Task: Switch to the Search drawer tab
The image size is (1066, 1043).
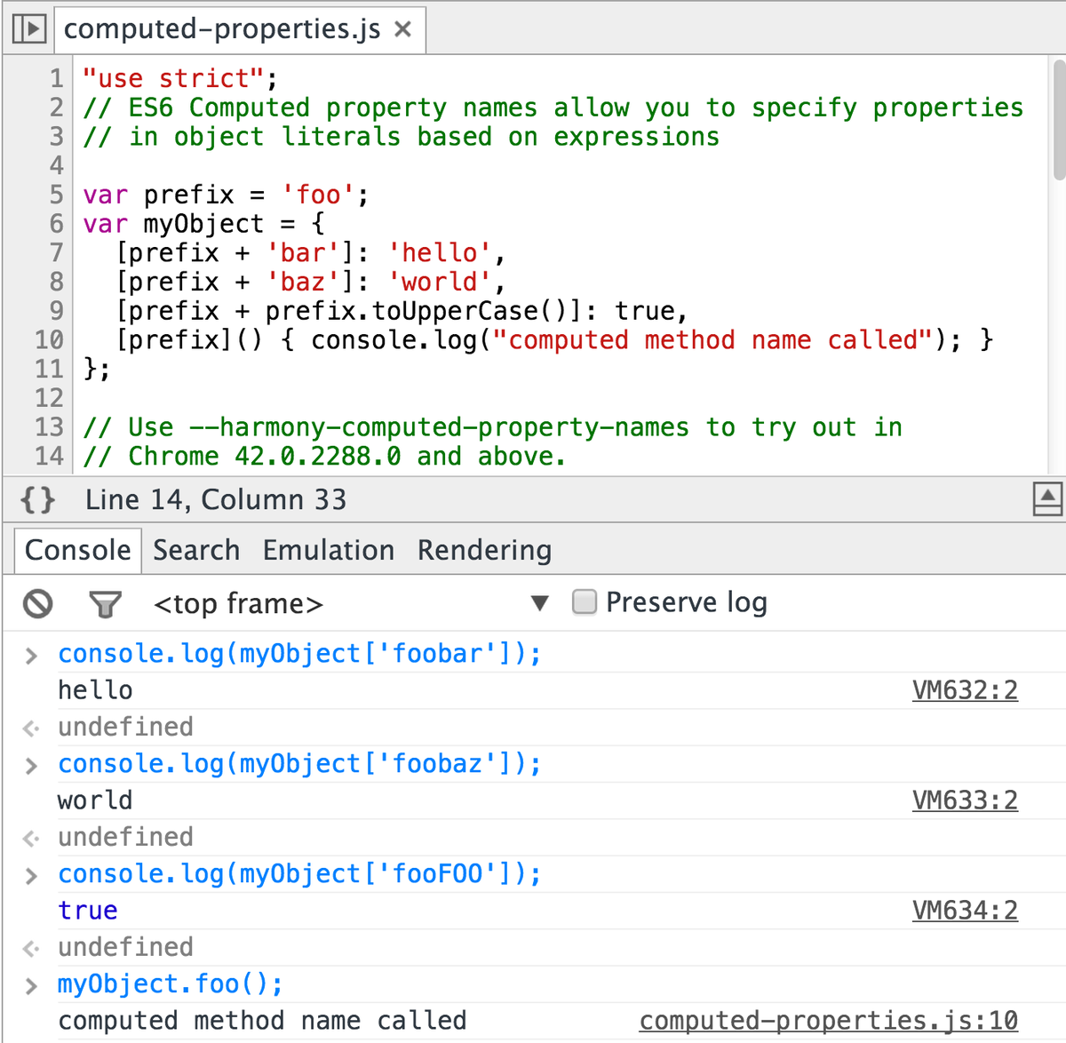Action: (x=196, y=550)
